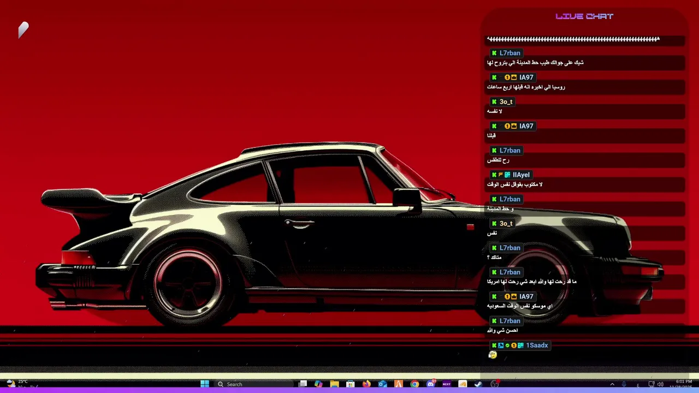Click L7rban's message 'رح للطقس'
Screen dimensions: 699x393
(498, 160)
